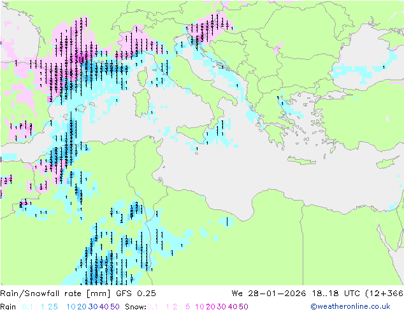Click the "GFS 0.25" model label

tap(136, 294)
